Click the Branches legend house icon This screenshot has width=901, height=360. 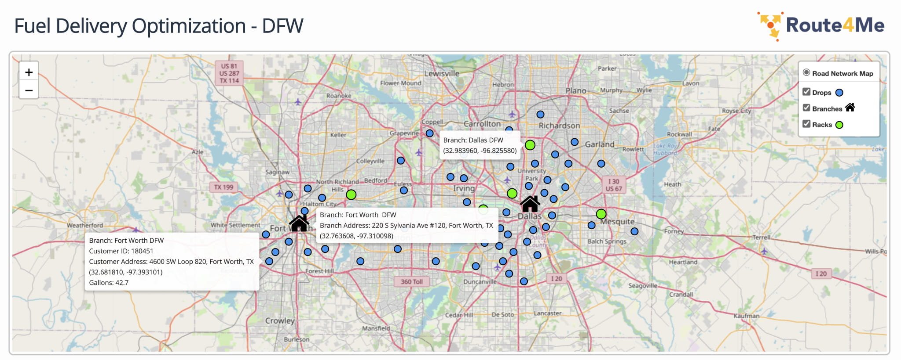(x=850, y=108)
